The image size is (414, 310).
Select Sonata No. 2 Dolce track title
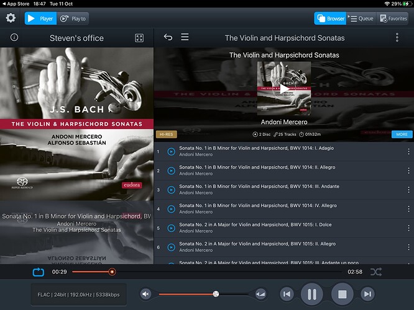(255, 224)
